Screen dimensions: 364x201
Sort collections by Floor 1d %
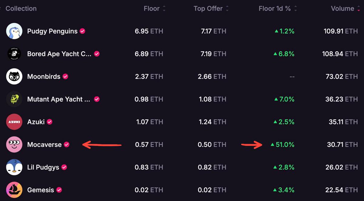295,8
